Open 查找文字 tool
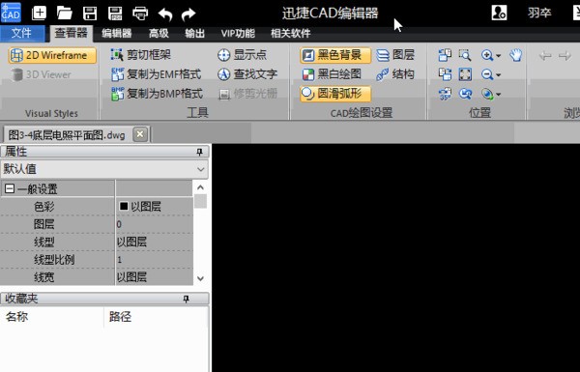580x372 pixels. point(247,74)
